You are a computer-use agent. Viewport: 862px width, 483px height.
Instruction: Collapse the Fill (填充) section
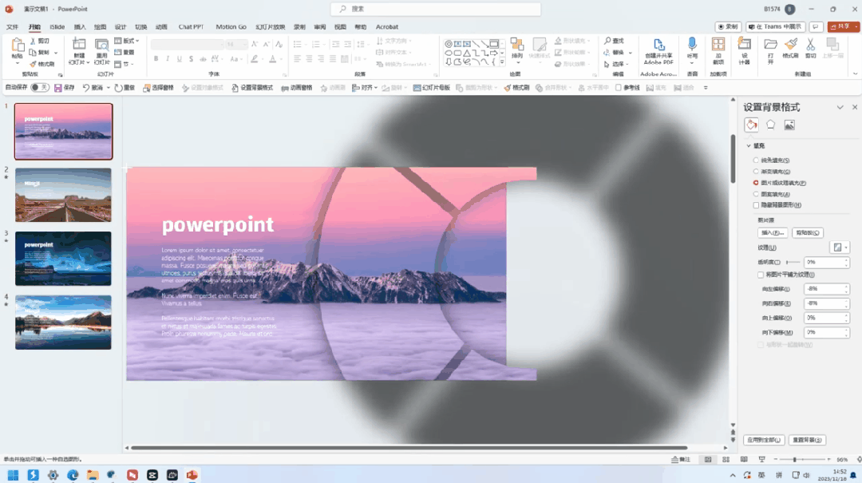coord(749,146)
